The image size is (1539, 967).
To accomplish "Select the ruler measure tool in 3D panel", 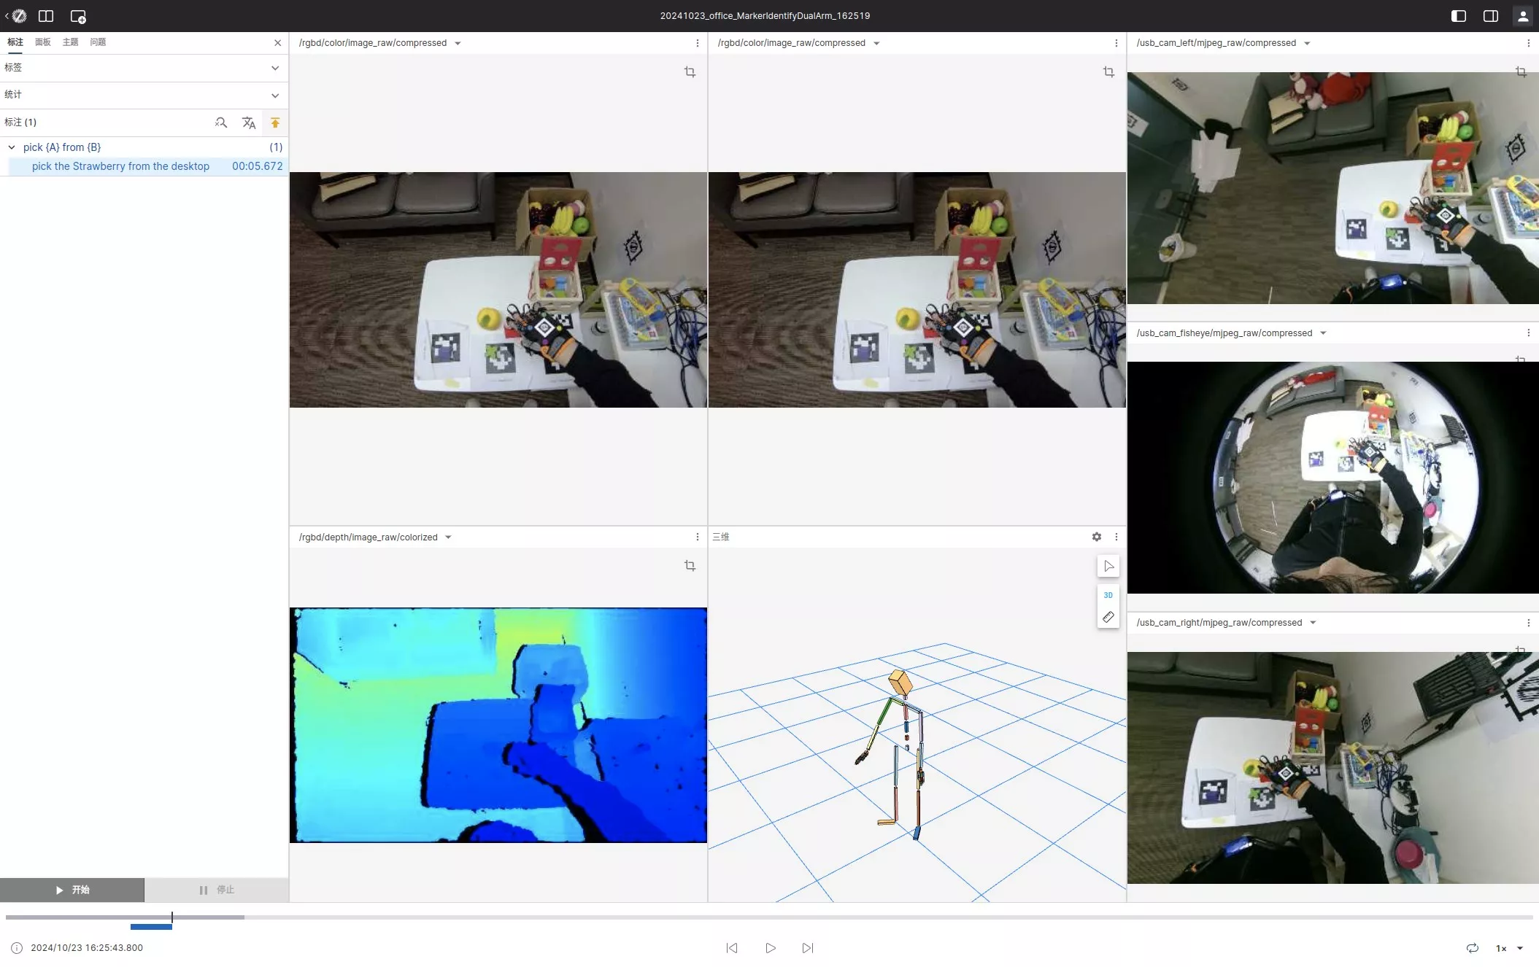I will 1108,617.
